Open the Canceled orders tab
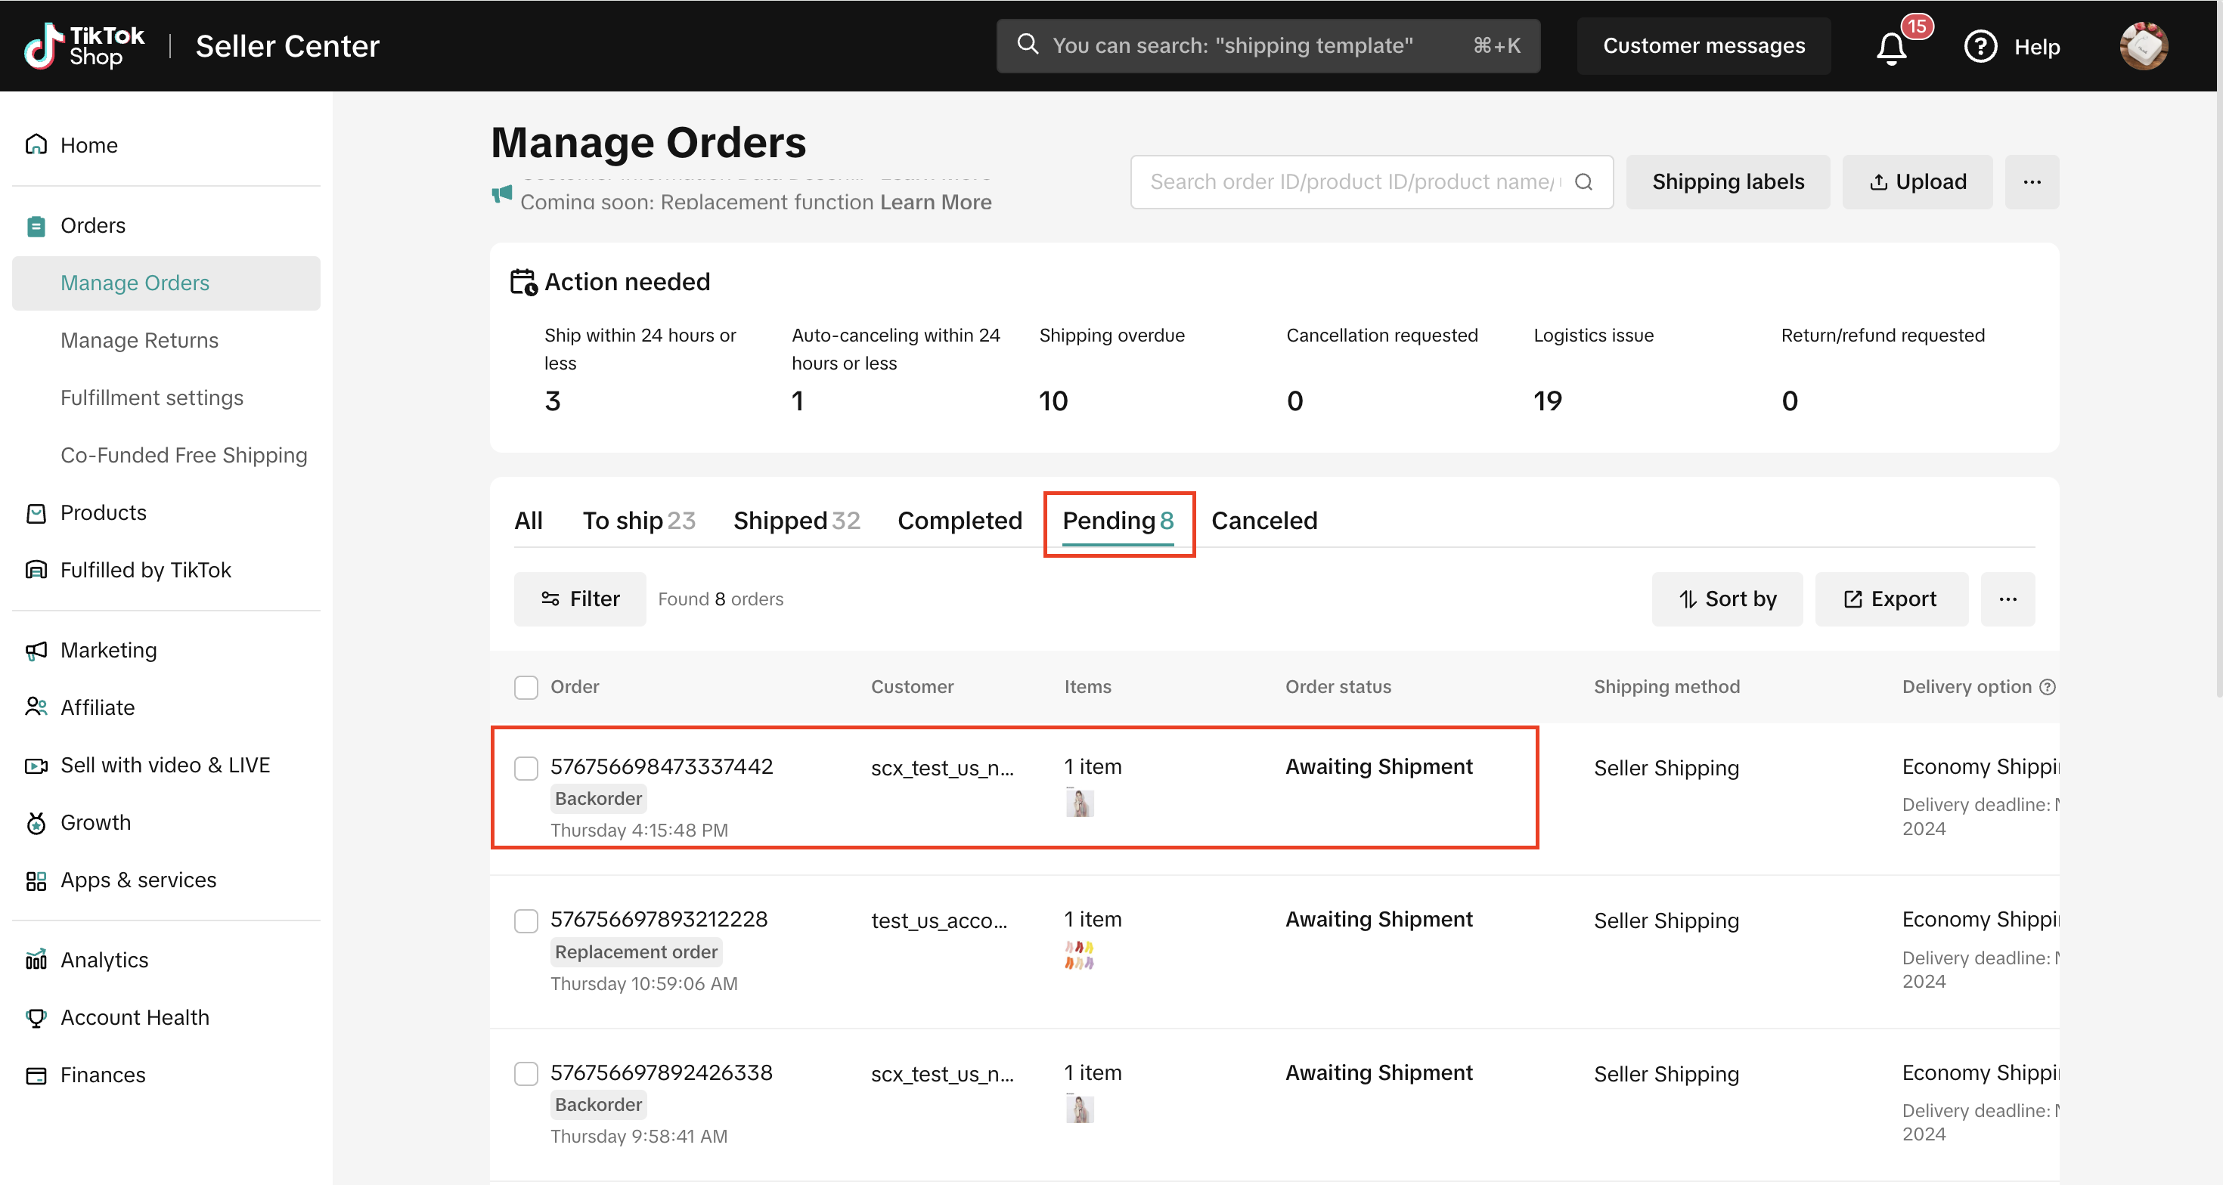This screenshot has height=1185, width=2223. pos(1263,520)
